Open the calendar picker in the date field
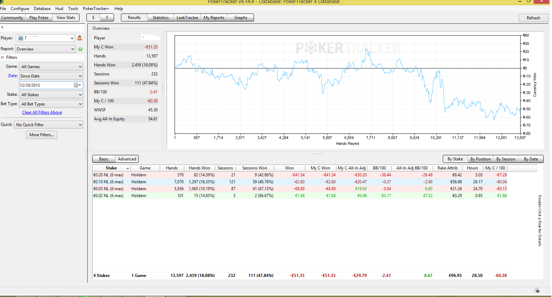This screenshot has width=552, height=297. 77,85
